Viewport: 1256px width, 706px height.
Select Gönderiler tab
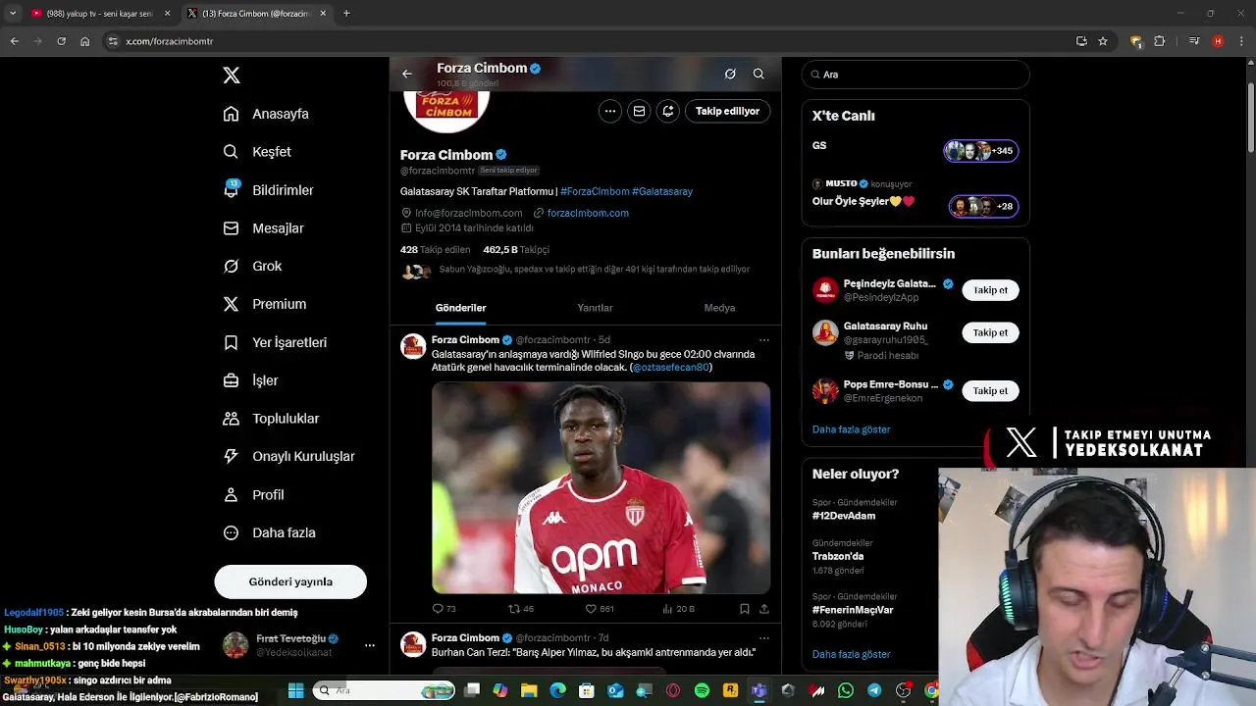[460, 308]
